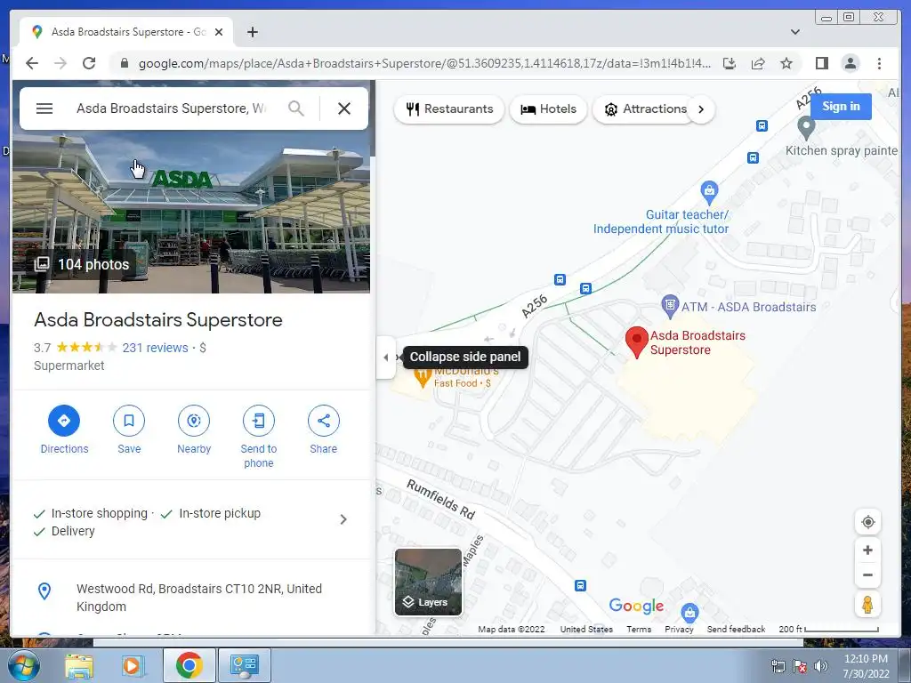Go back in the browser
Image resolution: width=911 pixels, height=683 pixels.
click(x=32, y=63)
